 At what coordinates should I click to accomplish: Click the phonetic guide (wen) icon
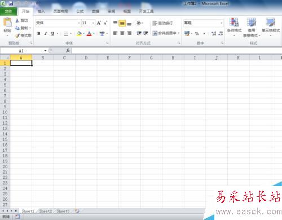(x=102, y=33)
